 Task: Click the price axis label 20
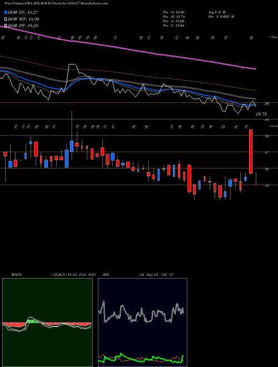[x=266, y=103]
